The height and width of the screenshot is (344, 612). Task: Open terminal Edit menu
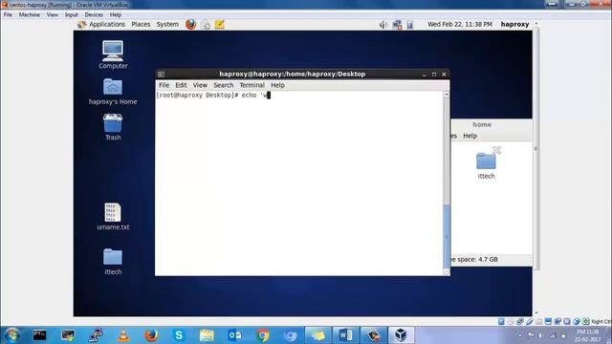tap(181, 85)
